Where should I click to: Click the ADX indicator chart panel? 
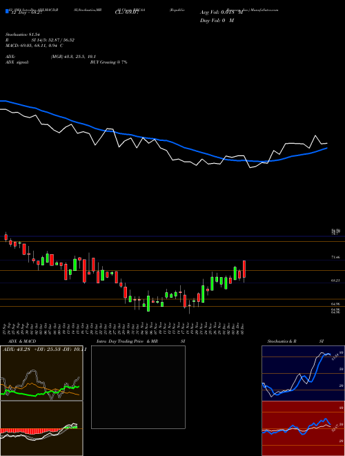[x=41, y=373]
